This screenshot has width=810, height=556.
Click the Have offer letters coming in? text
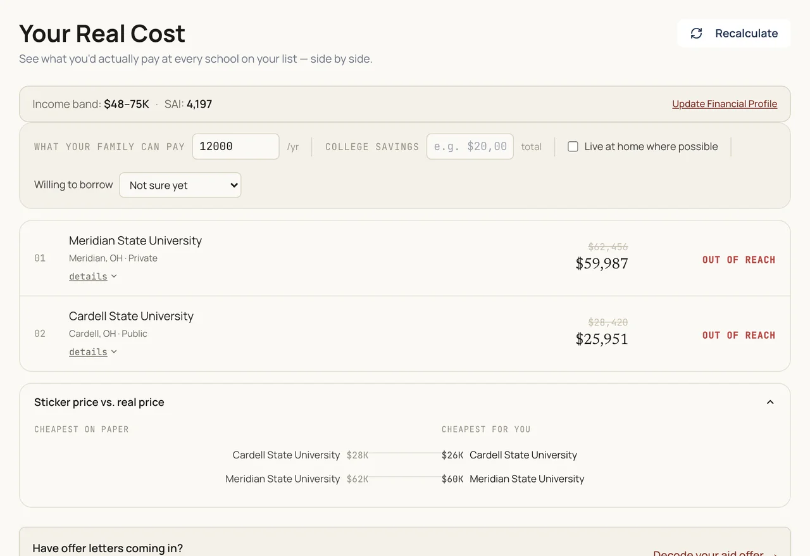click(108, 548)
